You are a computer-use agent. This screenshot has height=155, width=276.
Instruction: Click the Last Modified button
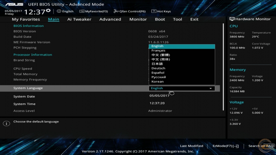(x=192, y=146)
